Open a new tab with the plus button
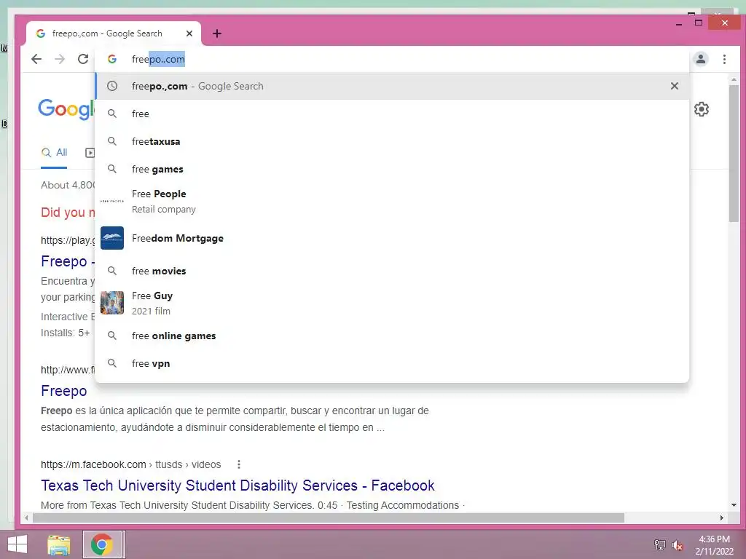Viewport: 746px width, 559px height. click(217, 33)
